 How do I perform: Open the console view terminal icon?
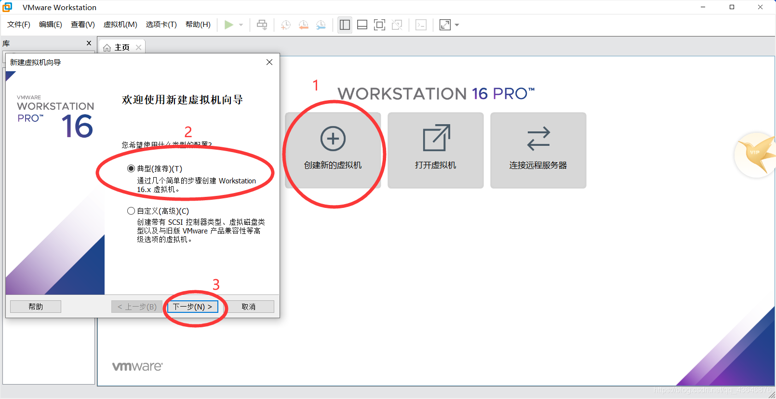pyautogui.click(x=421, y=25)
